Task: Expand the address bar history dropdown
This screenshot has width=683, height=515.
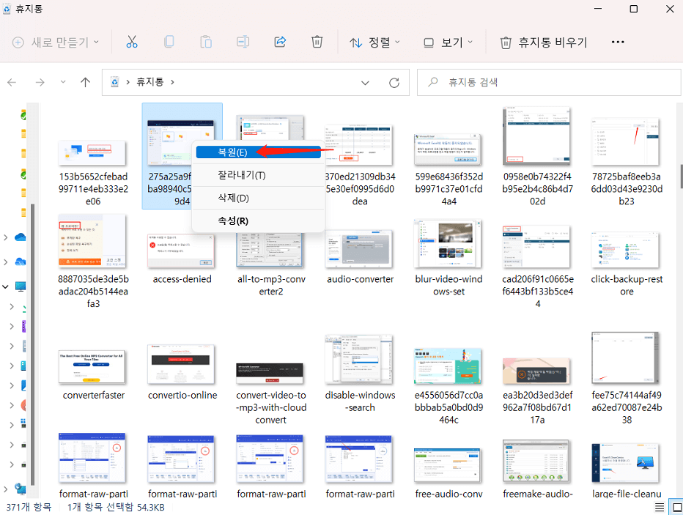Action: point(365,83)
